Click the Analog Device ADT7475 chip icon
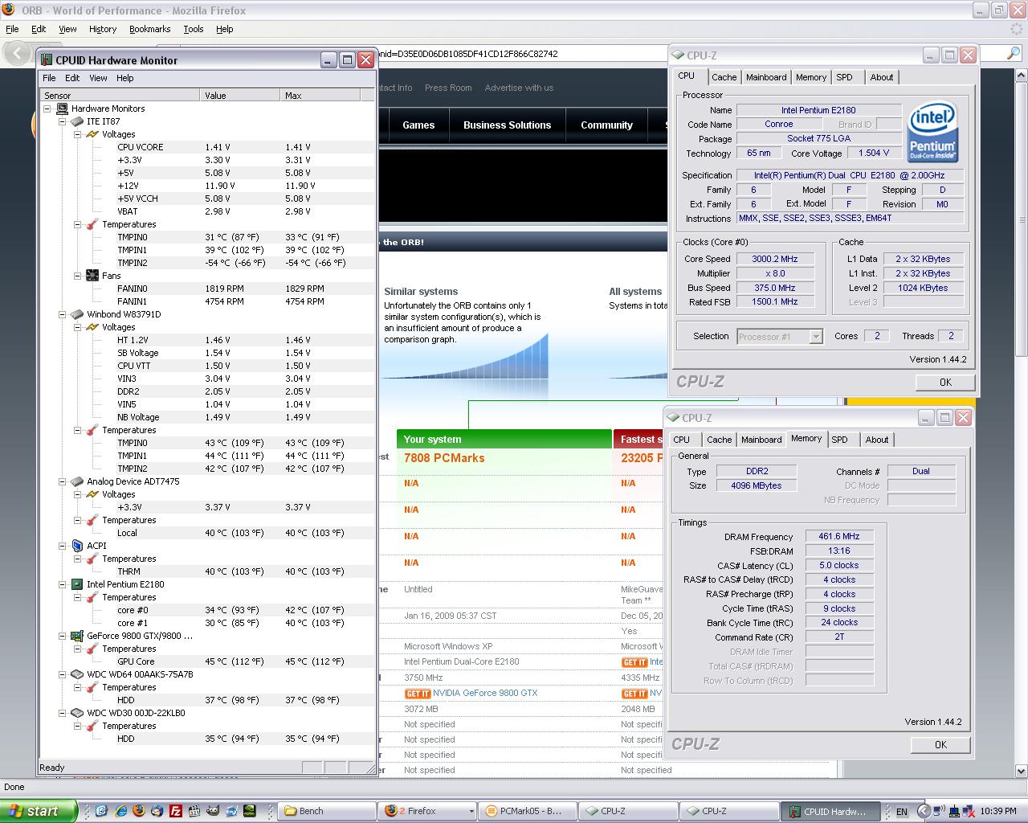The image size is (1028, 823). (77, 481)
